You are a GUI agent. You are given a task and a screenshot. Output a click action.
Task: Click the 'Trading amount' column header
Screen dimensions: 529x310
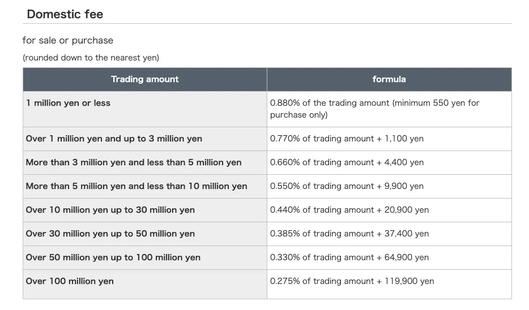(145, 79)
